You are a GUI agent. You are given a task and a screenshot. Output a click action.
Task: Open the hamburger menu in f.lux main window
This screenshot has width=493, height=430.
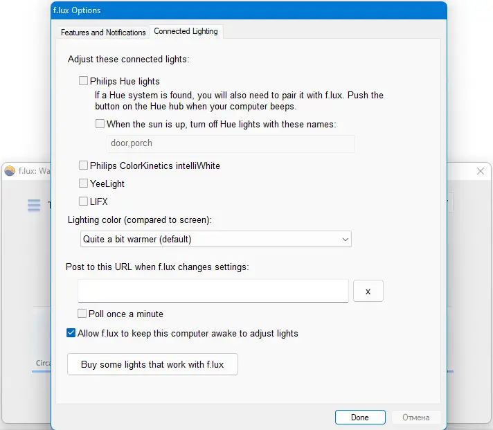pos(34,205)
